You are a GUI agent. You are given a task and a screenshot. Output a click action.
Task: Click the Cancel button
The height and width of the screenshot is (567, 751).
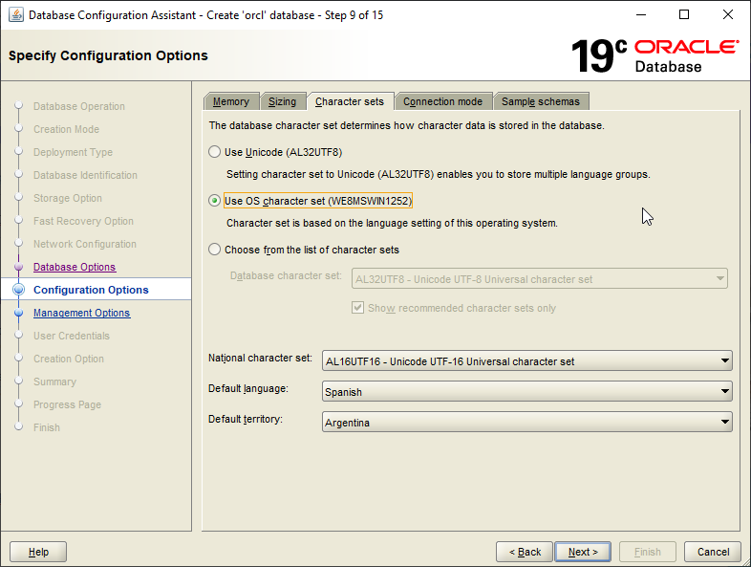(x=713, y=552)
